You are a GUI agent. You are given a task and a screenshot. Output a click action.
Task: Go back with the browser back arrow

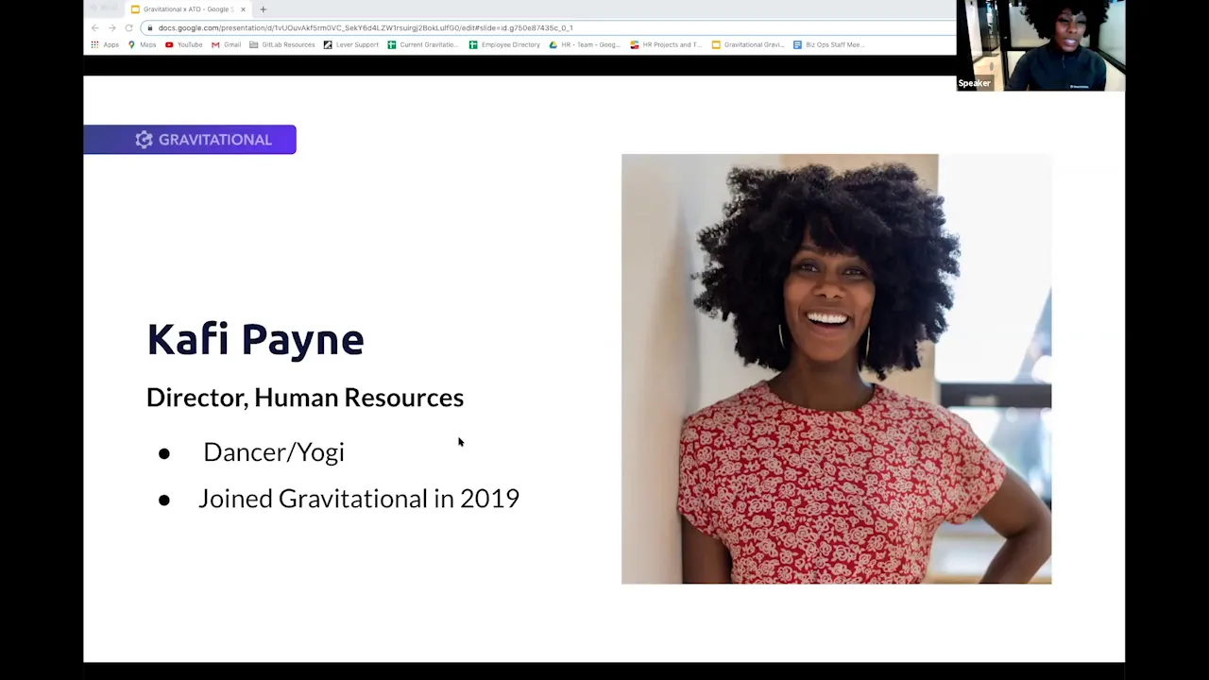[94, 27]
